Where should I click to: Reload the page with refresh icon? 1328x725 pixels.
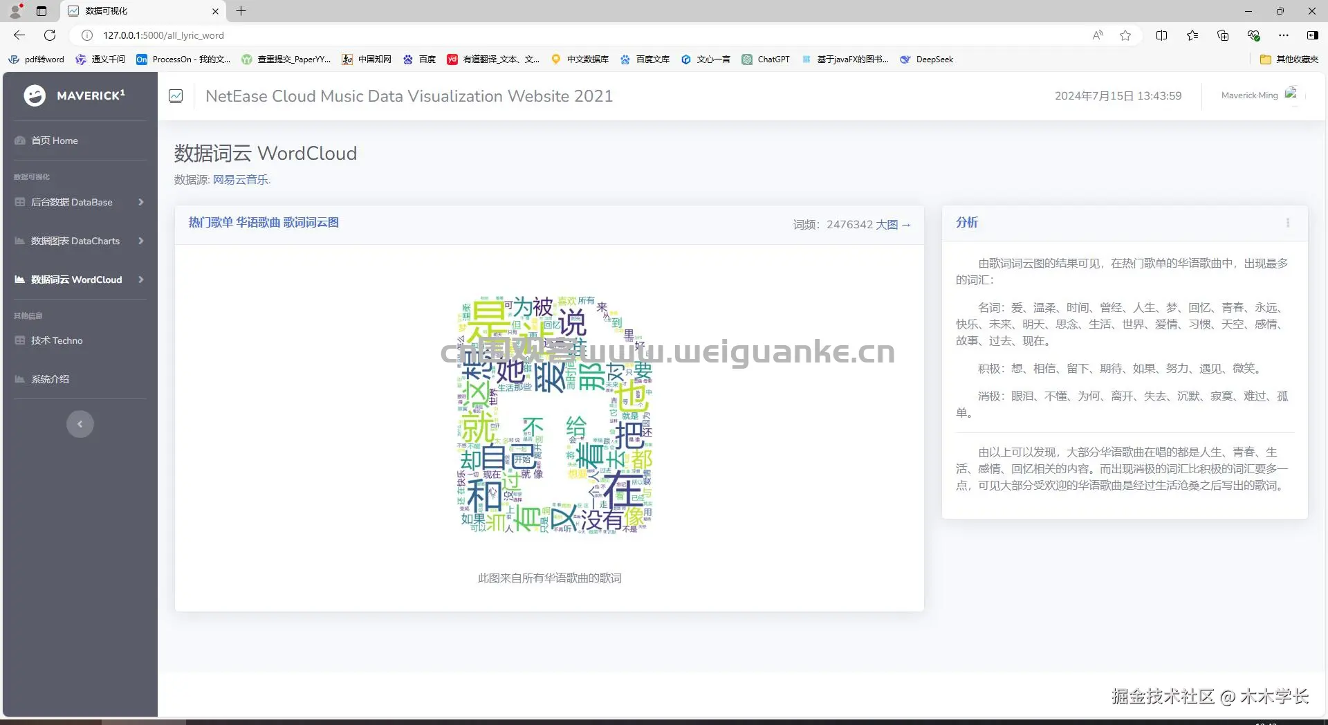coord(50,35)
